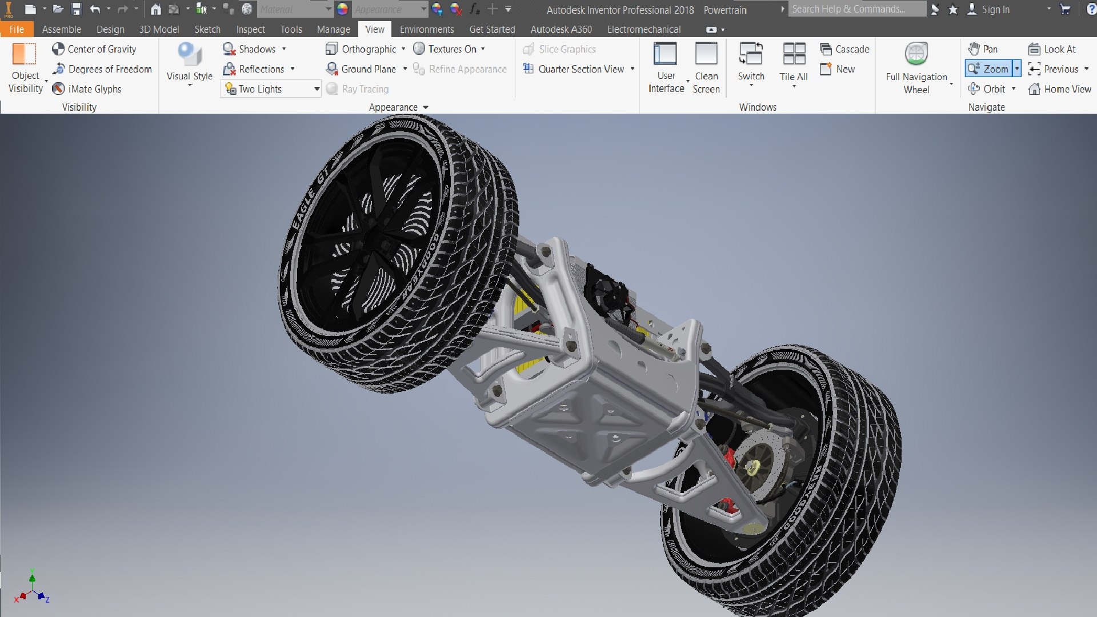Expand the Quarter Section View dropdown arrow
This screenshot has width=1097, height=617.
(632, 69)
